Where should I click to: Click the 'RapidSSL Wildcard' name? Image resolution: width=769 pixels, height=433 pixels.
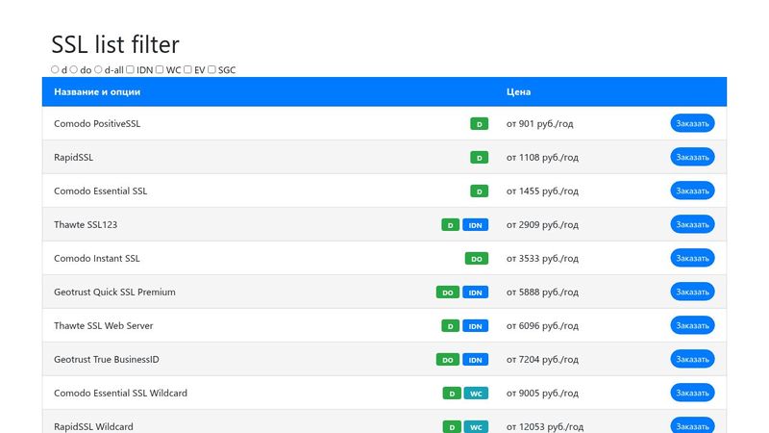click(93, 426)
